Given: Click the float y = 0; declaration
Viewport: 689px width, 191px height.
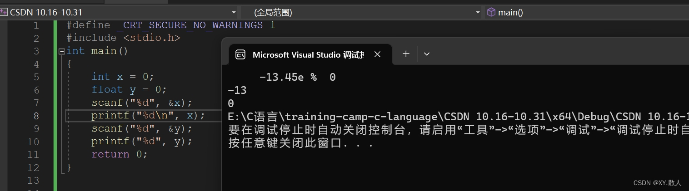Looking at the screenshot, I should click(x=129, y=90).
